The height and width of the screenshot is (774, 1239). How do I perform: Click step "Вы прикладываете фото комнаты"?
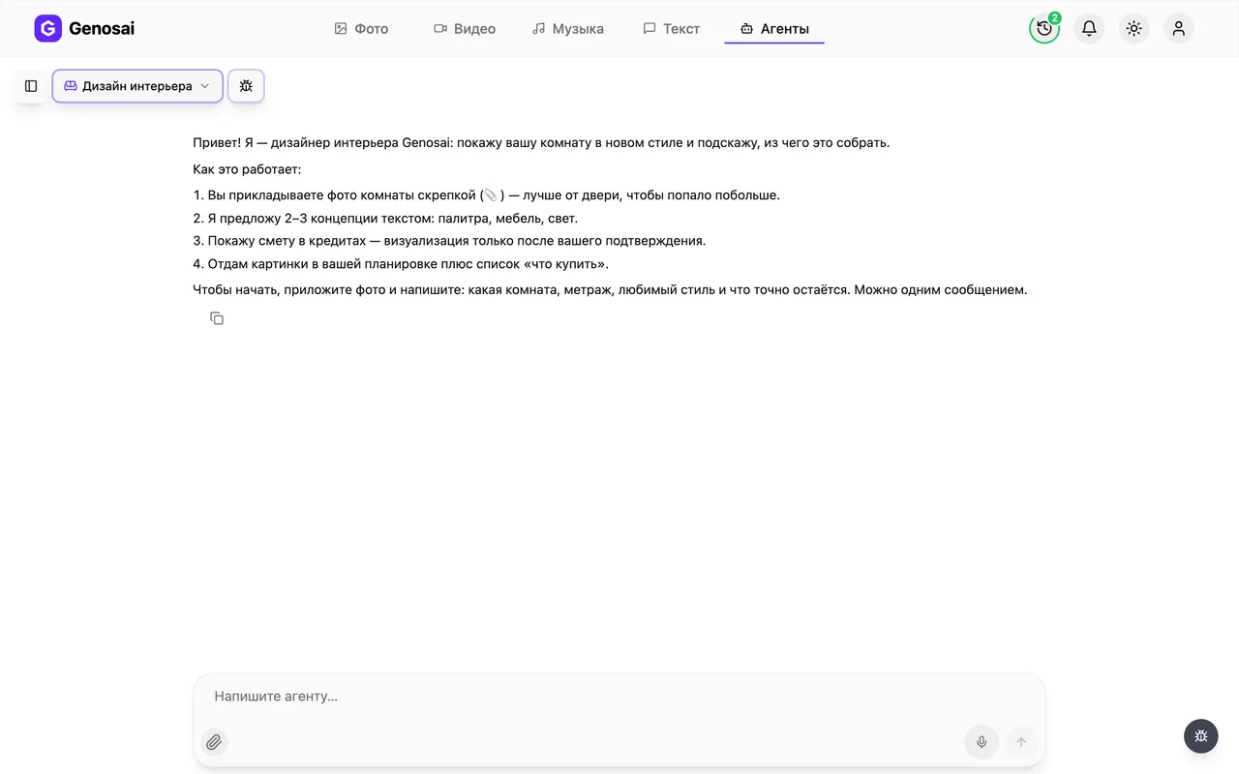(486, 195)
